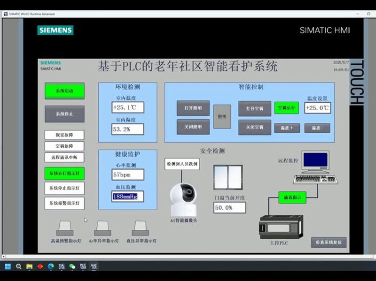
Task: Click the 室内温度 +25.1℃ field
Action: click(128, 107)
